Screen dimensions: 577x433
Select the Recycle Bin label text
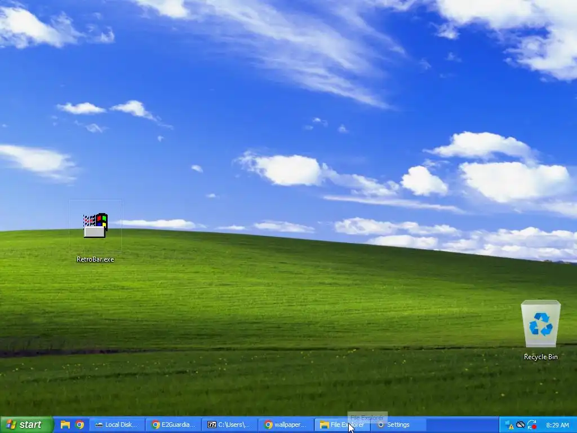pyautogui.click(x=540, y=357)
